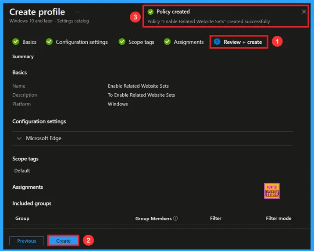Click the Group Members info icon

click(175, 219)
